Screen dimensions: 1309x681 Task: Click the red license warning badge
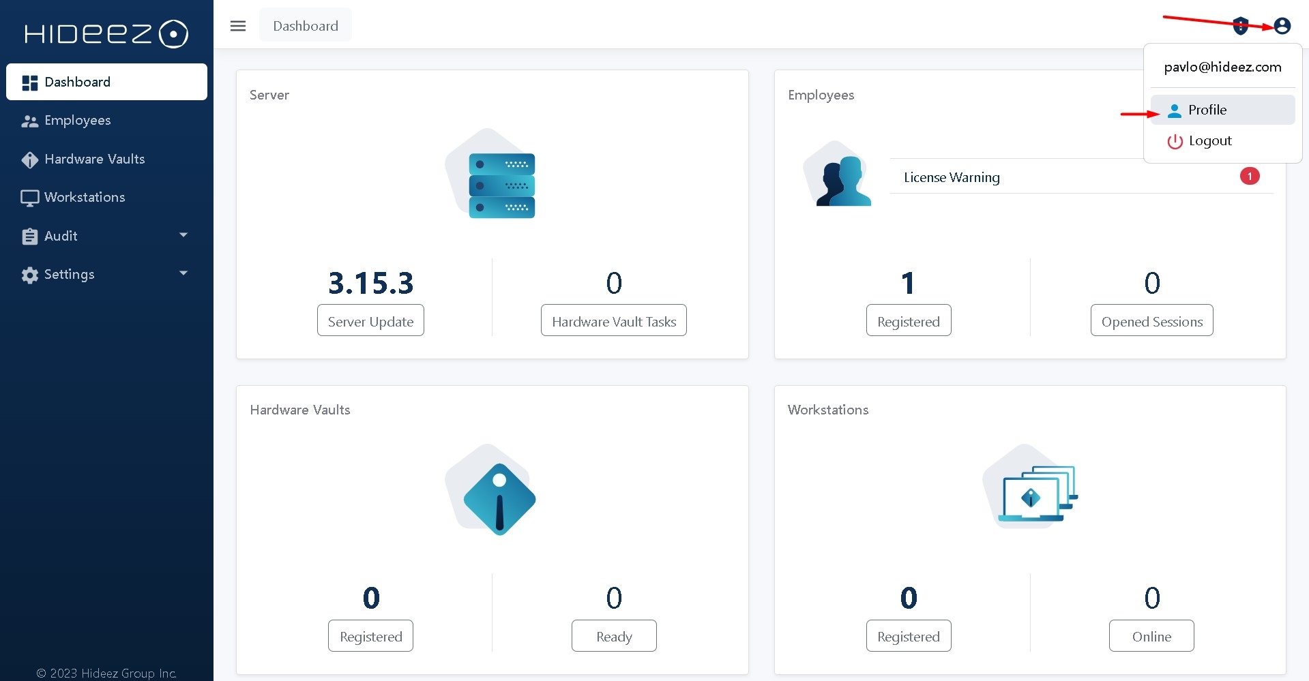coord(1249,177)
